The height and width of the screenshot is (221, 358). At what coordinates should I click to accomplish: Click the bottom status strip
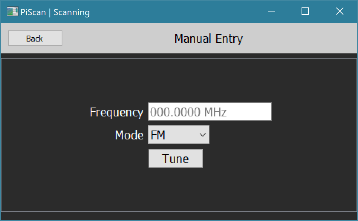click(179, 216)
